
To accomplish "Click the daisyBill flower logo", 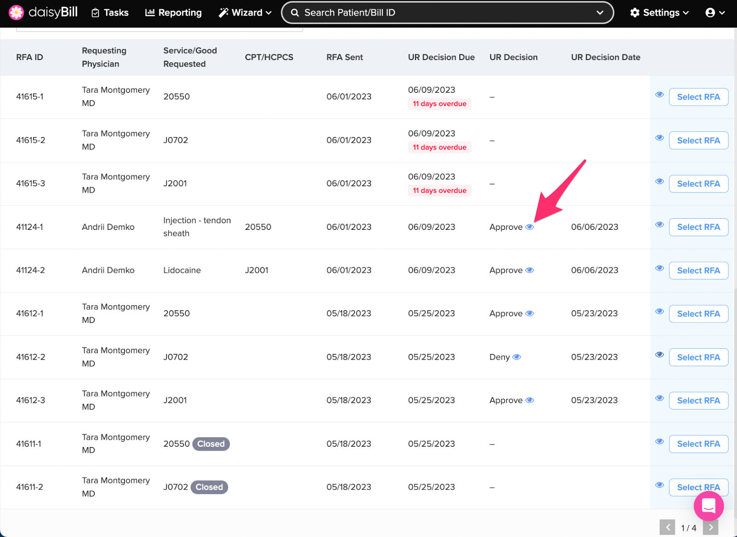I will pos(16,12).
